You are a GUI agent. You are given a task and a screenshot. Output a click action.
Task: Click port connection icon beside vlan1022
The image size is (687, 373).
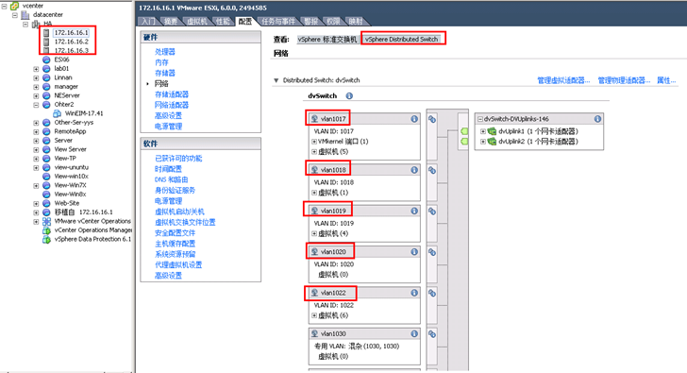click(x=432, y=294)
